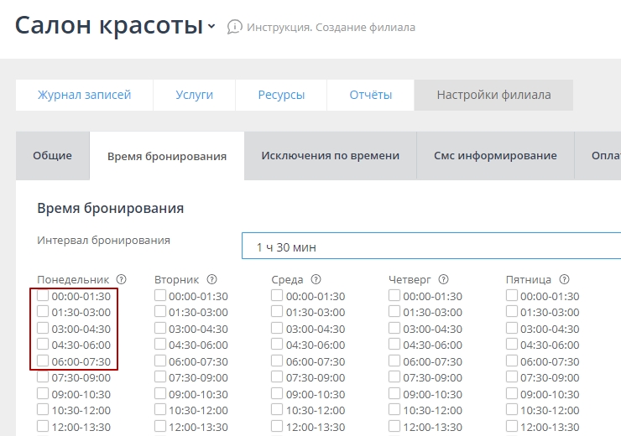Click the help icon next to Четверг
621x436 pixels.
coord(443,279)
